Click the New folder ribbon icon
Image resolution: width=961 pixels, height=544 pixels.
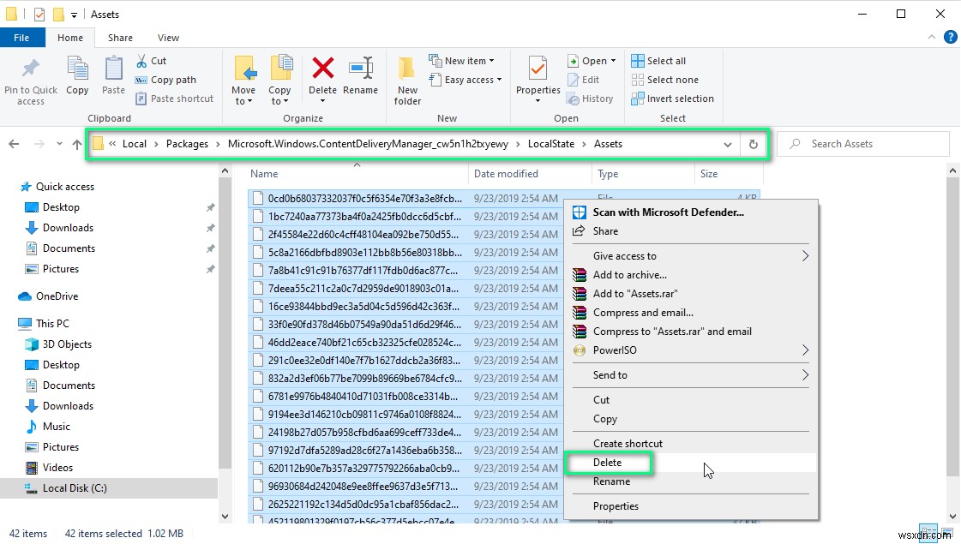(407, 69)
